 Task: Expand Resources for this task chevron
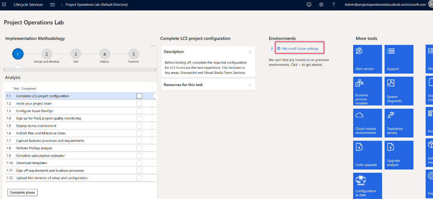coord(250,85)
